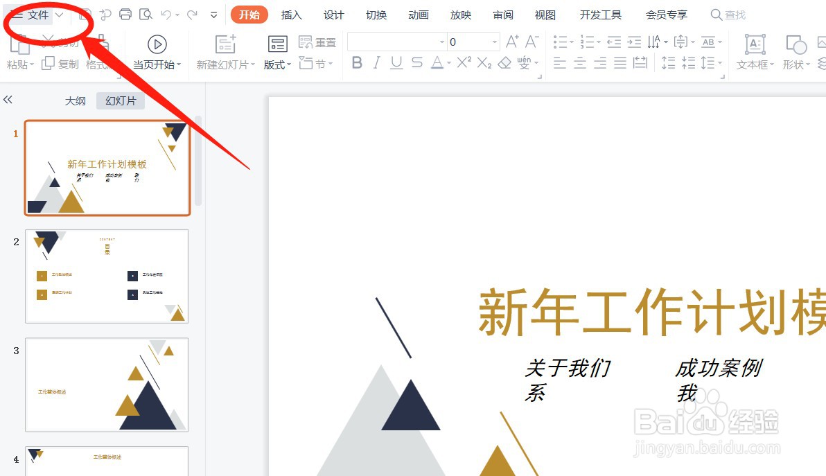Open Print Preview from quick access toolbar

(146, 15)
